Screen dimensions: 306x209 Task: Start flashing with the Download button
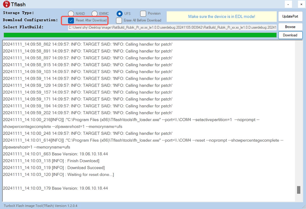point(290,35)
